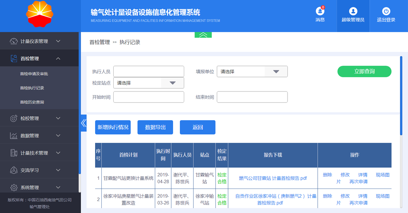Image resolution: width=408 pixels, height=213 pixels.
Task: Click the blue content area scrollbar
Action: coord(401,95)
